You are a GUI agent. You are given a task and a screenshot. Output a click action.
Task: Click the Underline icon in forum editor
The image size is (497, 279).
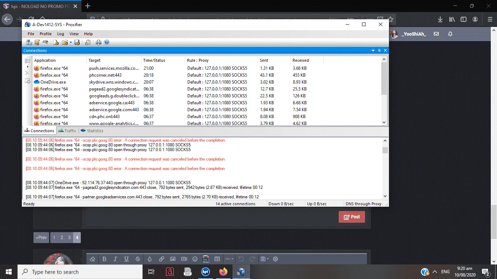click(127, 259)
